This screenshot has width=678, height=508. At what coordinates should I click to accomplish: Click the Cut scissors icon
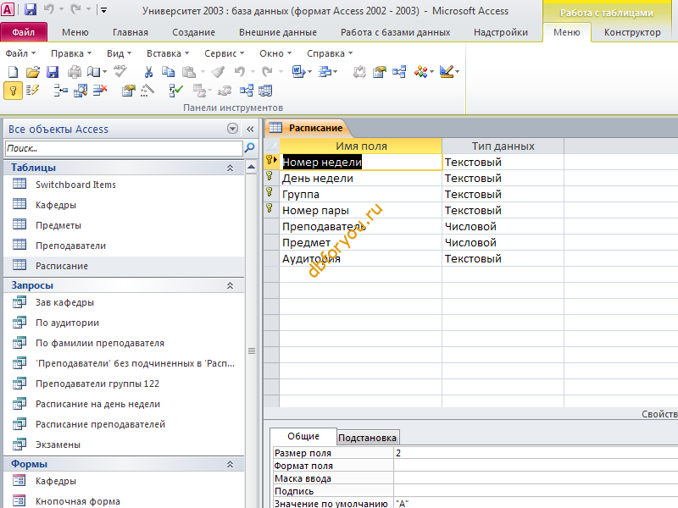148,72
